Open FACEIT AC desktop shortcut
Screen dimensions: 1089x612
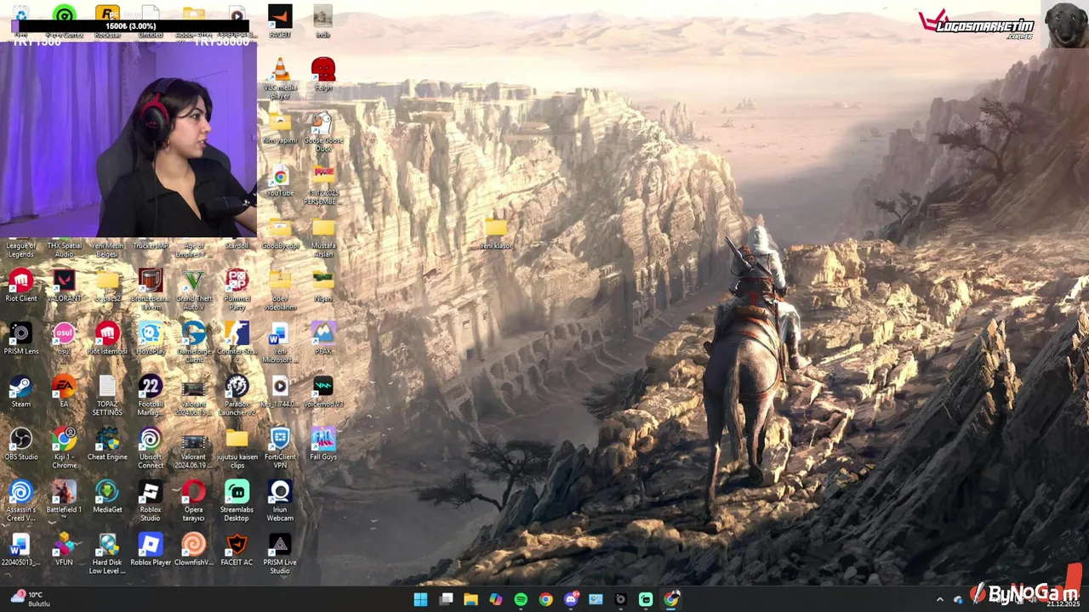[x=237, y=549]
